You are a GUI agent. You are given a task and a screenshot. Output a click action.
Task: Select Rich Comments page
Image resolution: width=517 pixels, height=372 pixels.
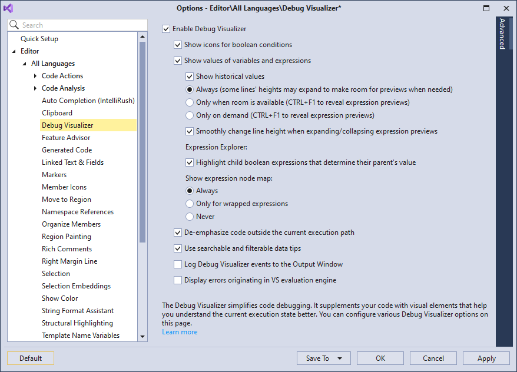(x=67, y=249)
